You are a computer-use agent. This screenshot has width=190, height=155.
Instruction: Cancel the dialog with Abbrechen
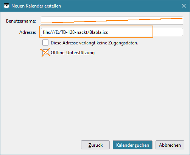170,145
